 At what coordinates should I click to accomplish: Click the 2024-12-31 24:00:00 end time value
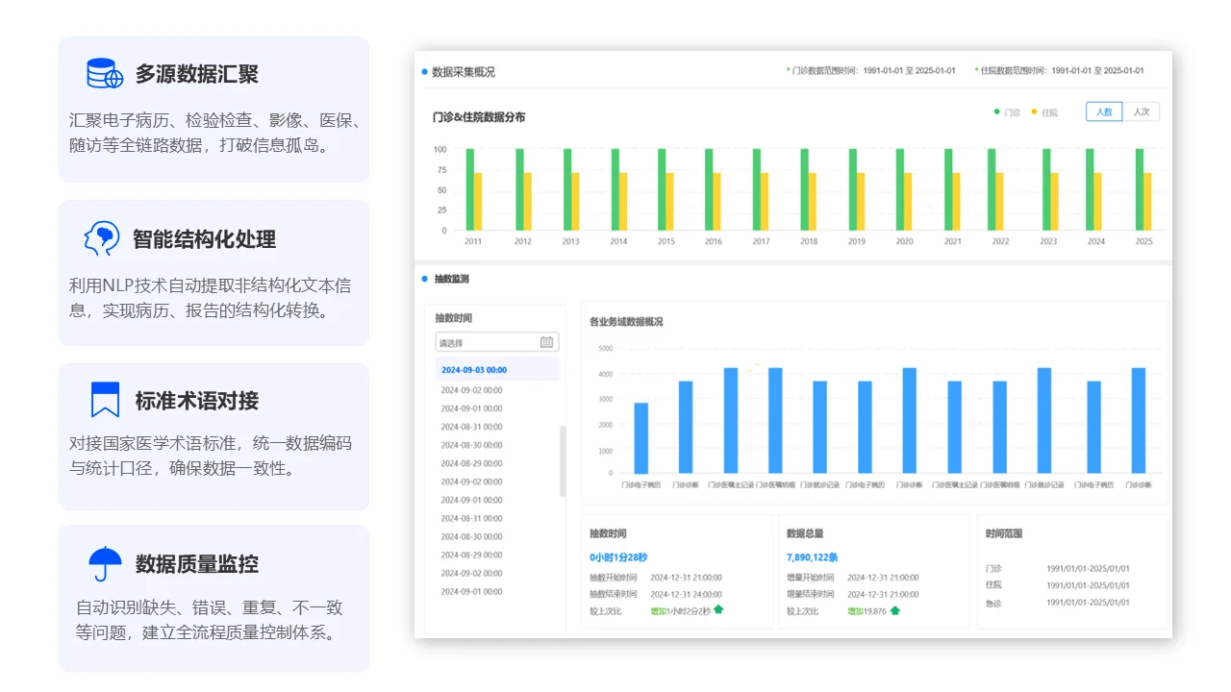(686, 594)
